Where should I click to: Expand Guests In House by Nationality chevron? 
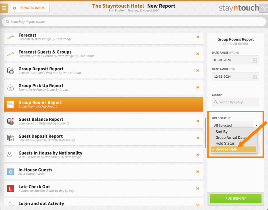coord(198,155)
